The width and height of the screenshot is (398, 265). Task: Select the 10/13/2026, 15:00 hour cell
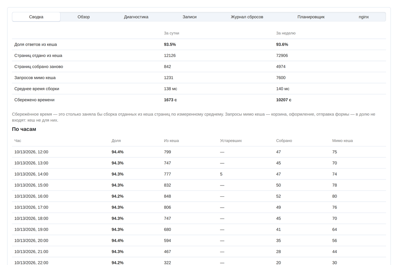tap(31, 185)
